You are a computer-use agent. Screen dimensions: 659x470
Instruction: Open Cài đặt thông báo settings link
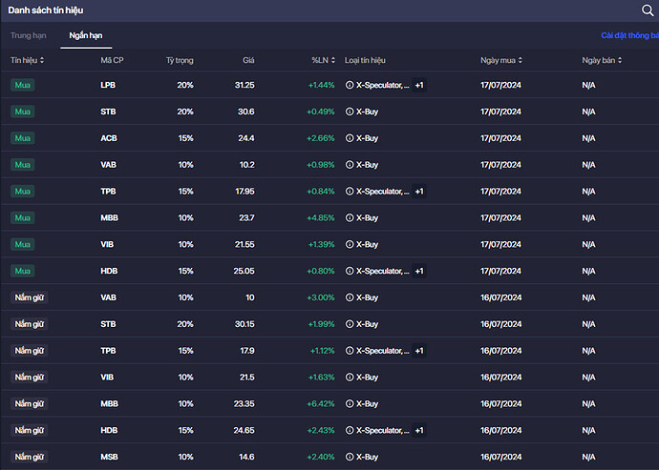(628, 35)
